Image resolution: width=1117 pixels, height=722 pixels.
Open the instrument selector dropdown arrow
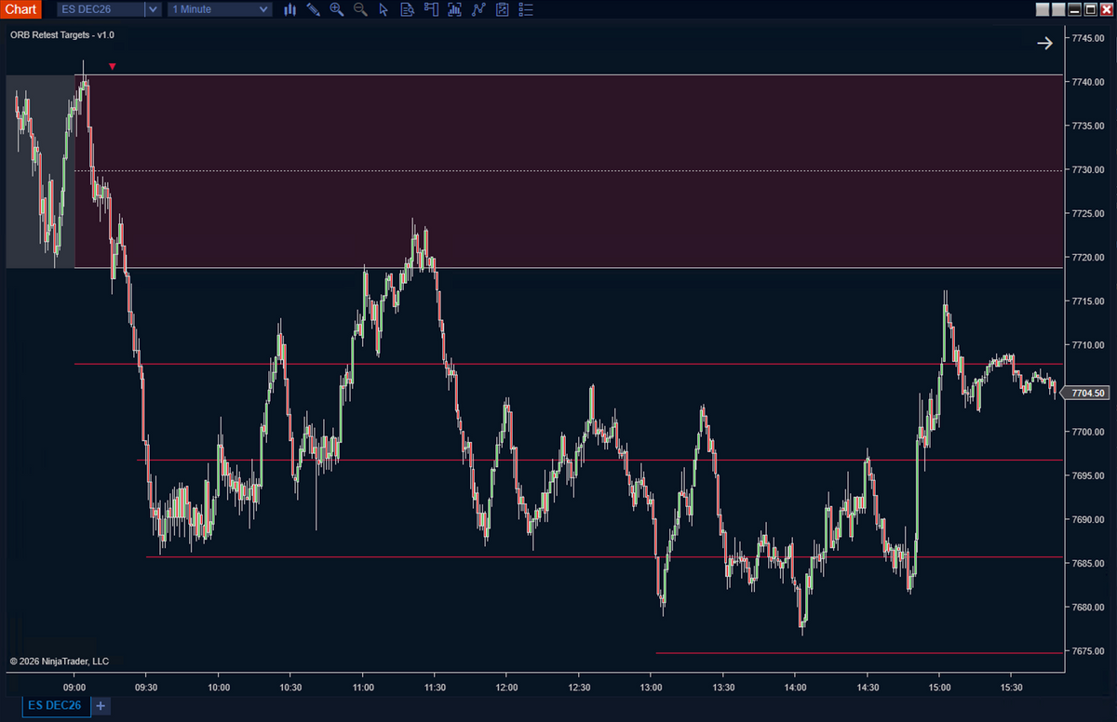point(153,9)
